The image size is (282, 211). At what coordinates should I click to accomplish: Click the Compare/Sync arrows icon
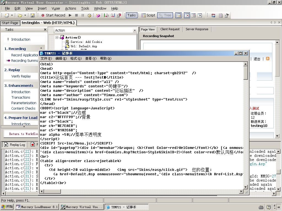click(213, 15)
